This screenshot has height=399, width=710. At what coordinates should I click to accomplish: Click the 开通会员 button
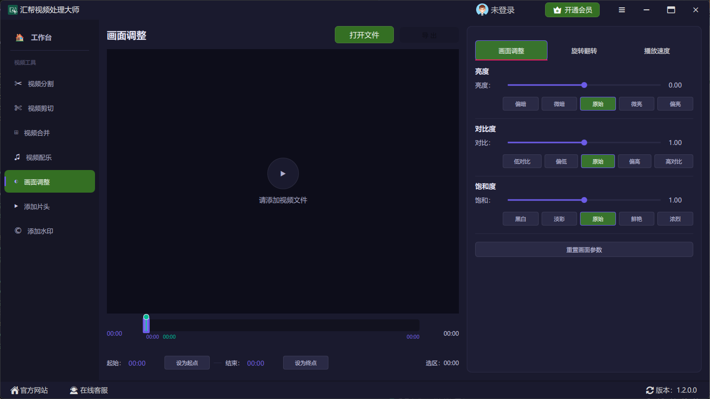(572, 10)
